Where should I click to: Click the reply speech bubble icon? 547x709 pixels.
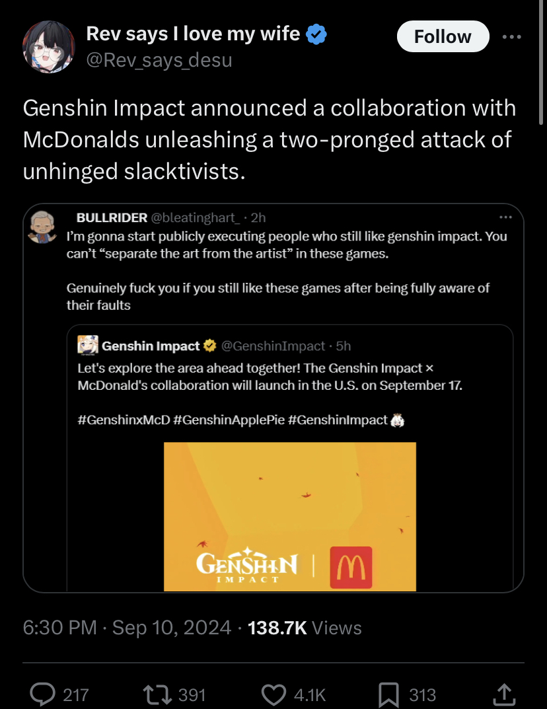44,694
